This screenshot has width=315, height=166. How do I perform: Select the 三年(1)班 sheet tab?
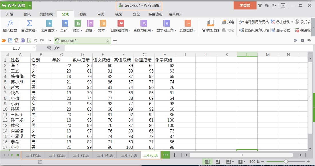pos(33,155)
